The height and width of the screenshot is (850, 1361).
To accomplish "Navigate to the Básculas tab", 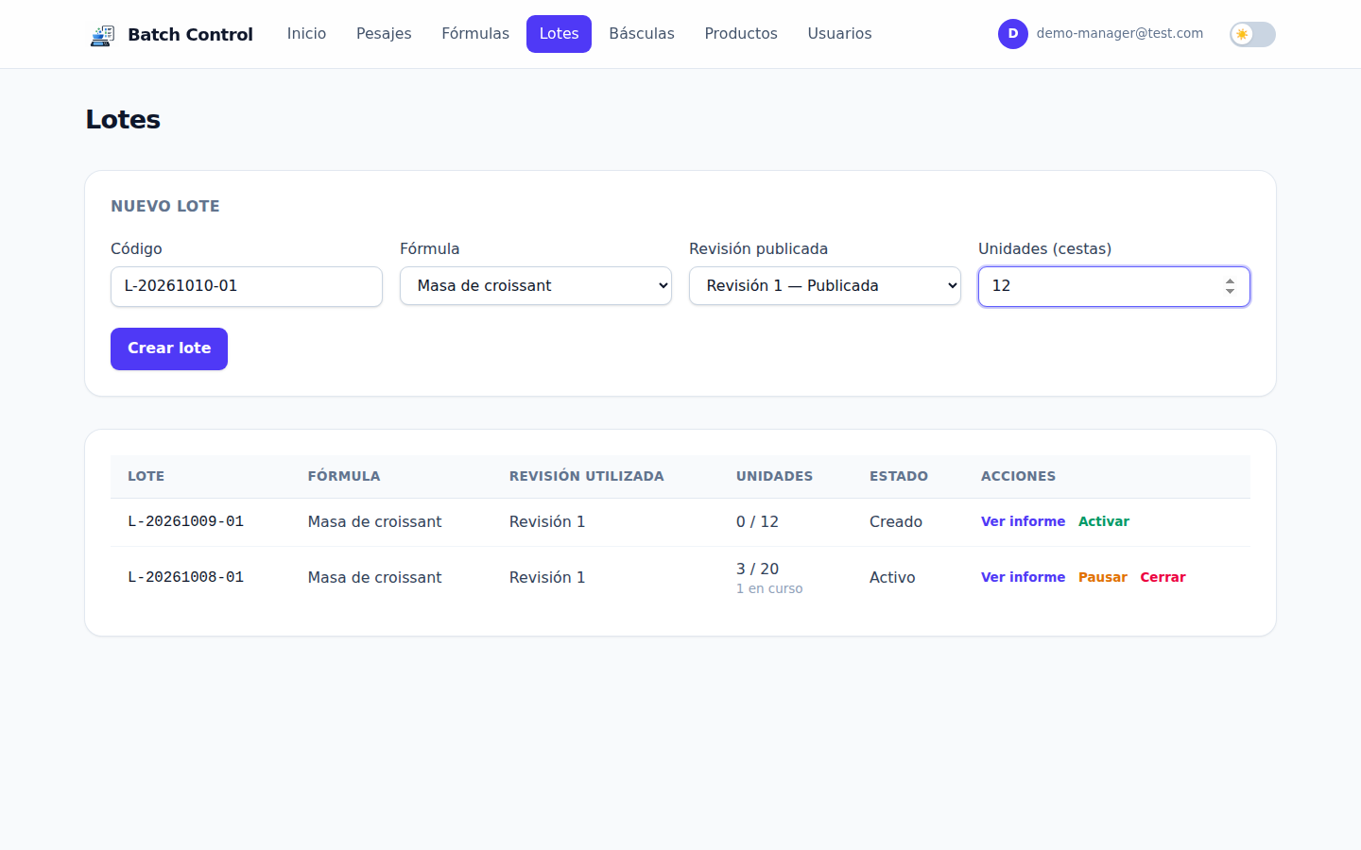I will click(642, 34).
